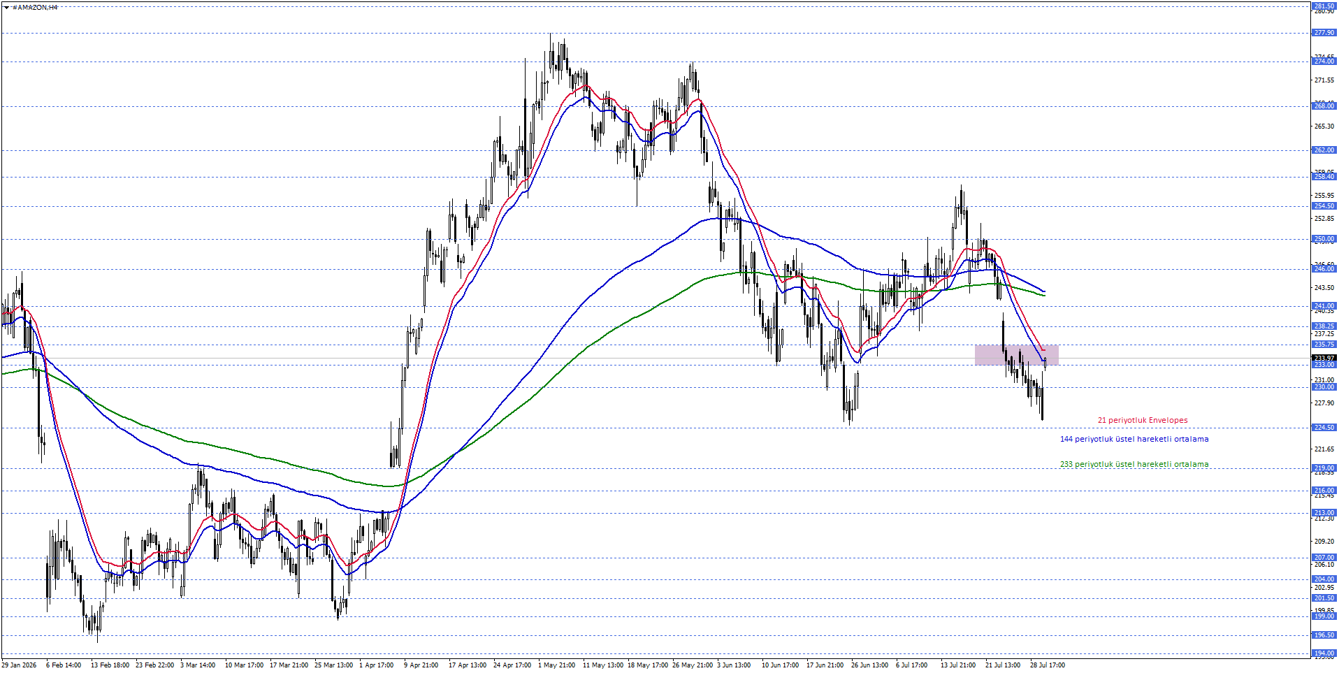Click the '9 Apr 21:00' time axis label

point(421,665)
